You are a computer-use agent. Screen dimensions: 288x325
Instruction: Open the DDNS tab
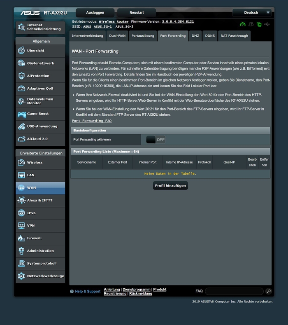point(210,36)
